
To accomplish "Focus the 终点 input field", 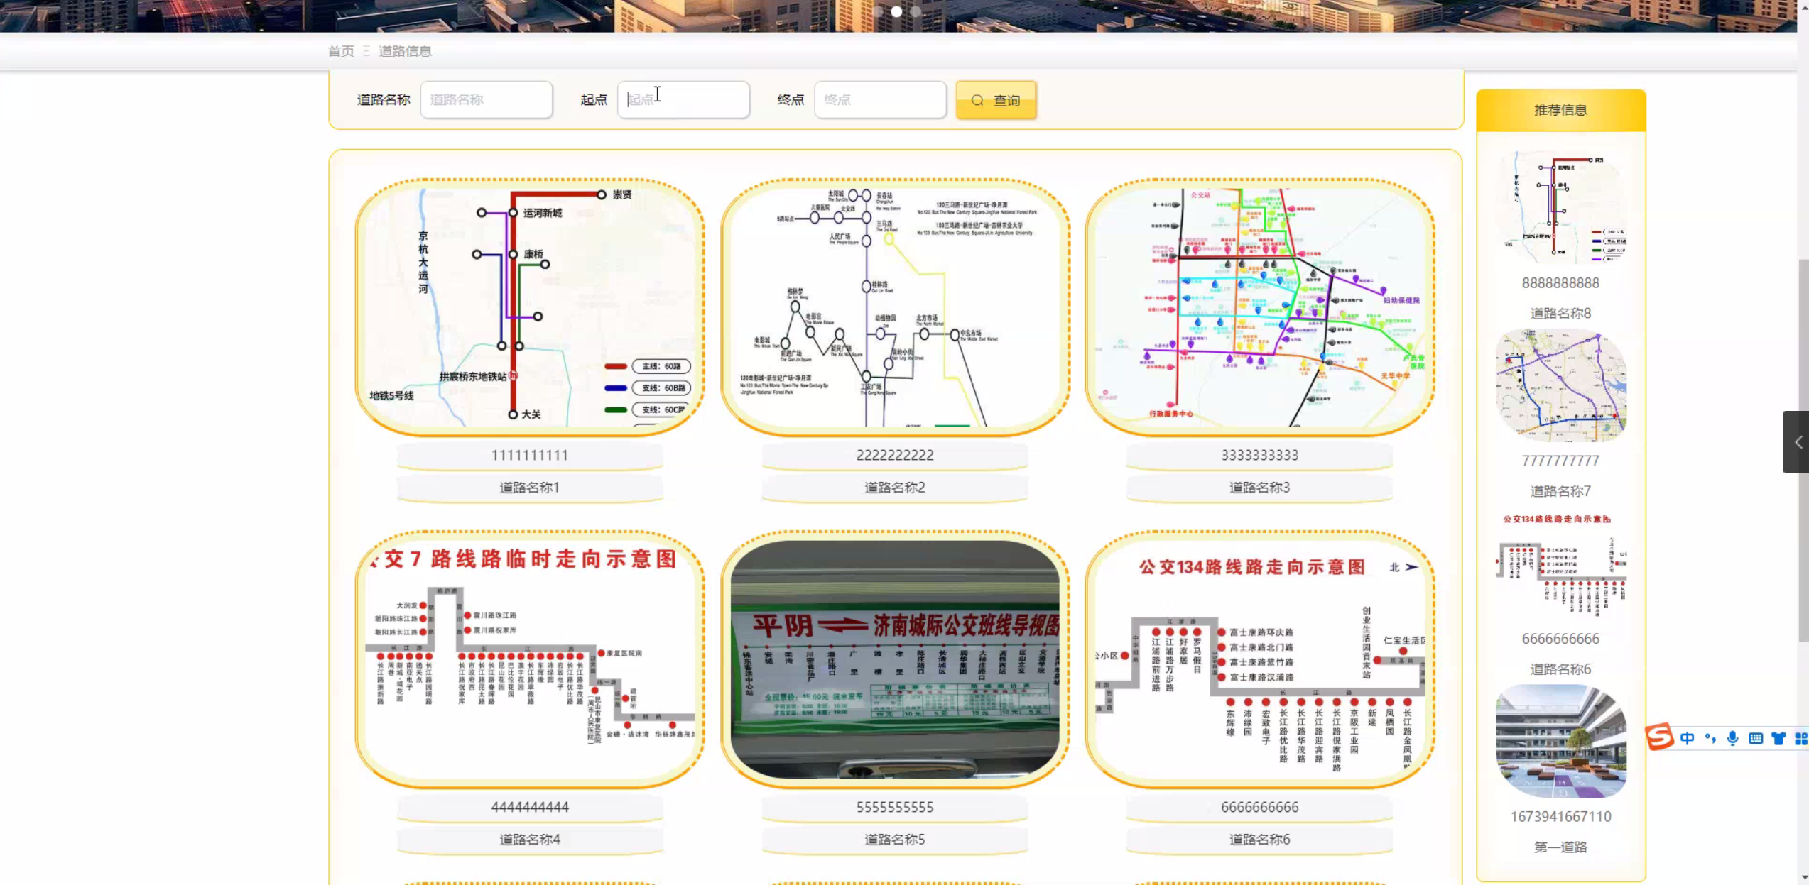I will [879, 99].
